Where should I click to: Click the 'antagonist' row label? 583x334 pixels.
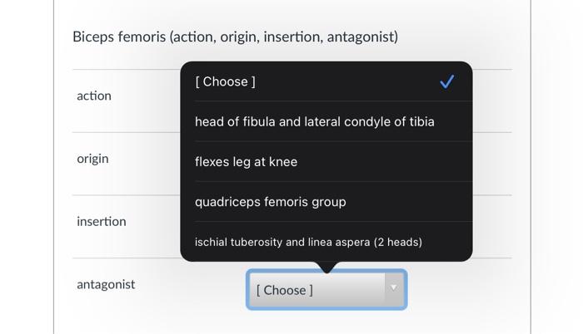click(106, 284)
